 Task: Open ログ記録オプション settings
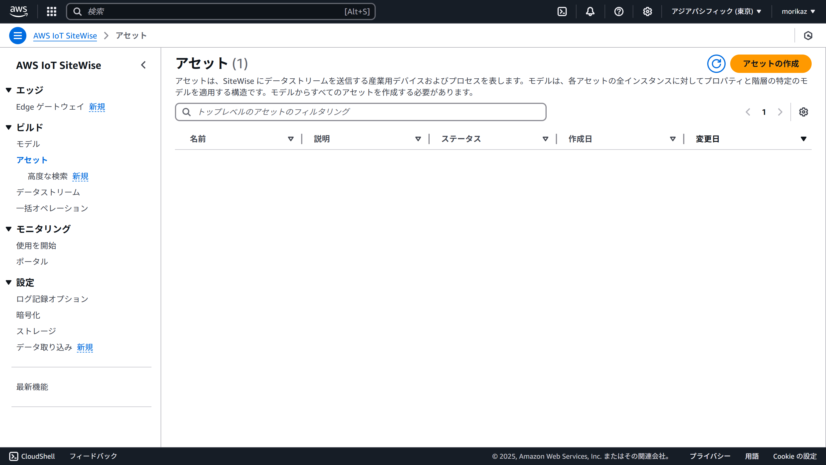point(52,299)
